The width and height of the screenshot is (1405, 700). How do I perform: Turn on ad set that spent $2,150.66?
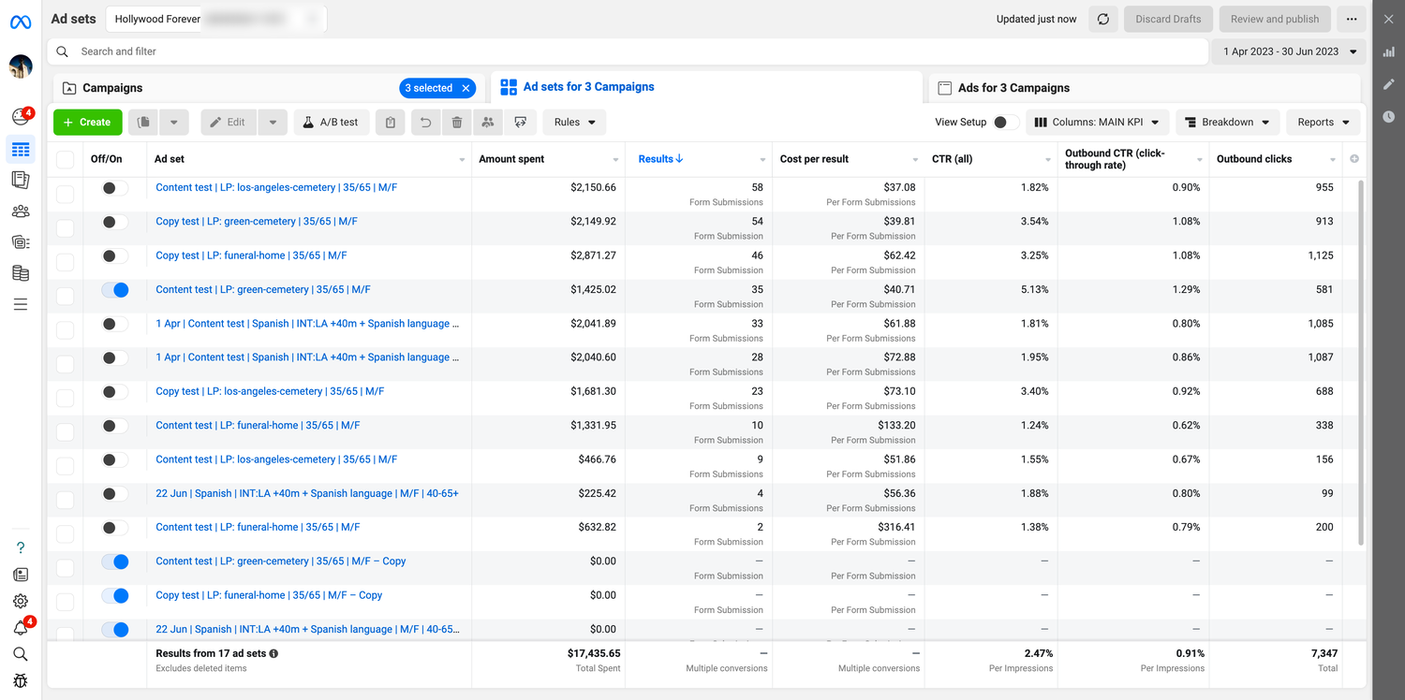coord(114,188)
